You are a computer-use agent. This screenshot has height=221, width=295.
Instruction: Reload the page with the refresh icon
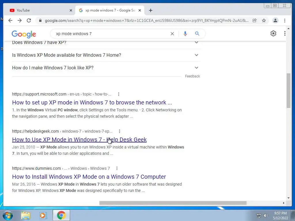[29, 20]
